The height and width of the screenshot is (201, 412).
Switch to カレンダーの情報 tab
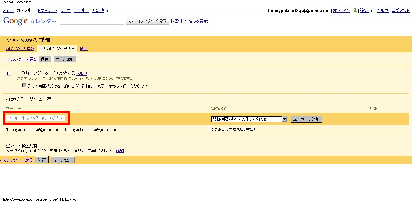pos(20,49)
